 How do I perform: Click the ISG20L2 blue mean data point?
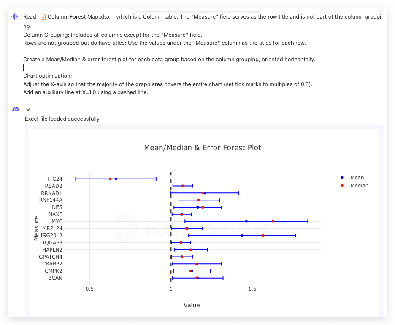tap(242, 236)
